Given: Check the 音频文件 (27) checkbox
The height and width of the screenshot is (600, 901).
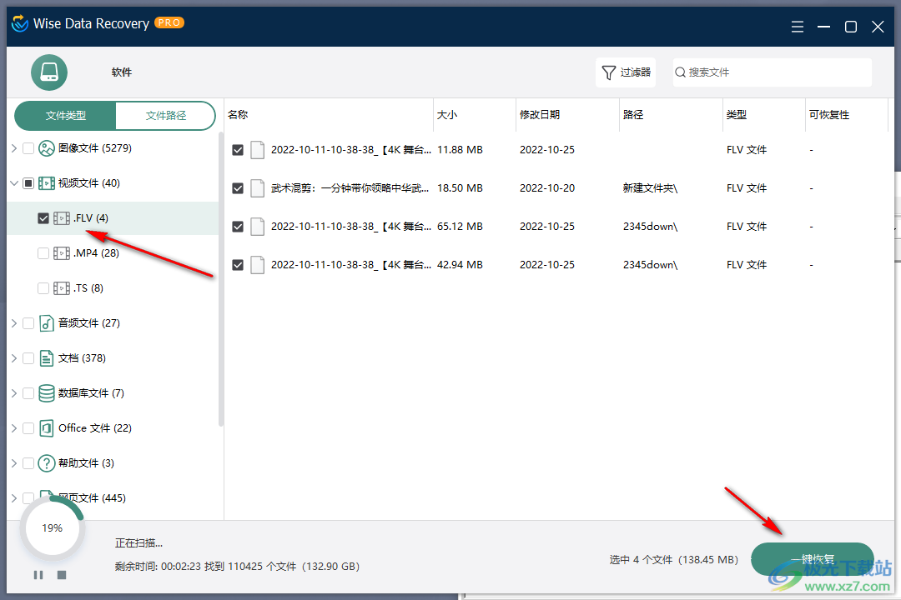Looking at the screenshot, I should click(28, 323).
